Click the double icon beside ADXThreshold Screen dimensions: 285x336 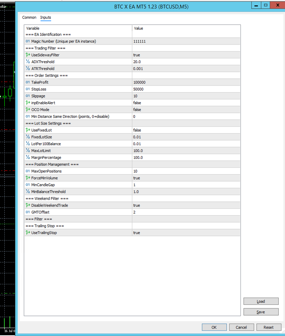[28, 62]
